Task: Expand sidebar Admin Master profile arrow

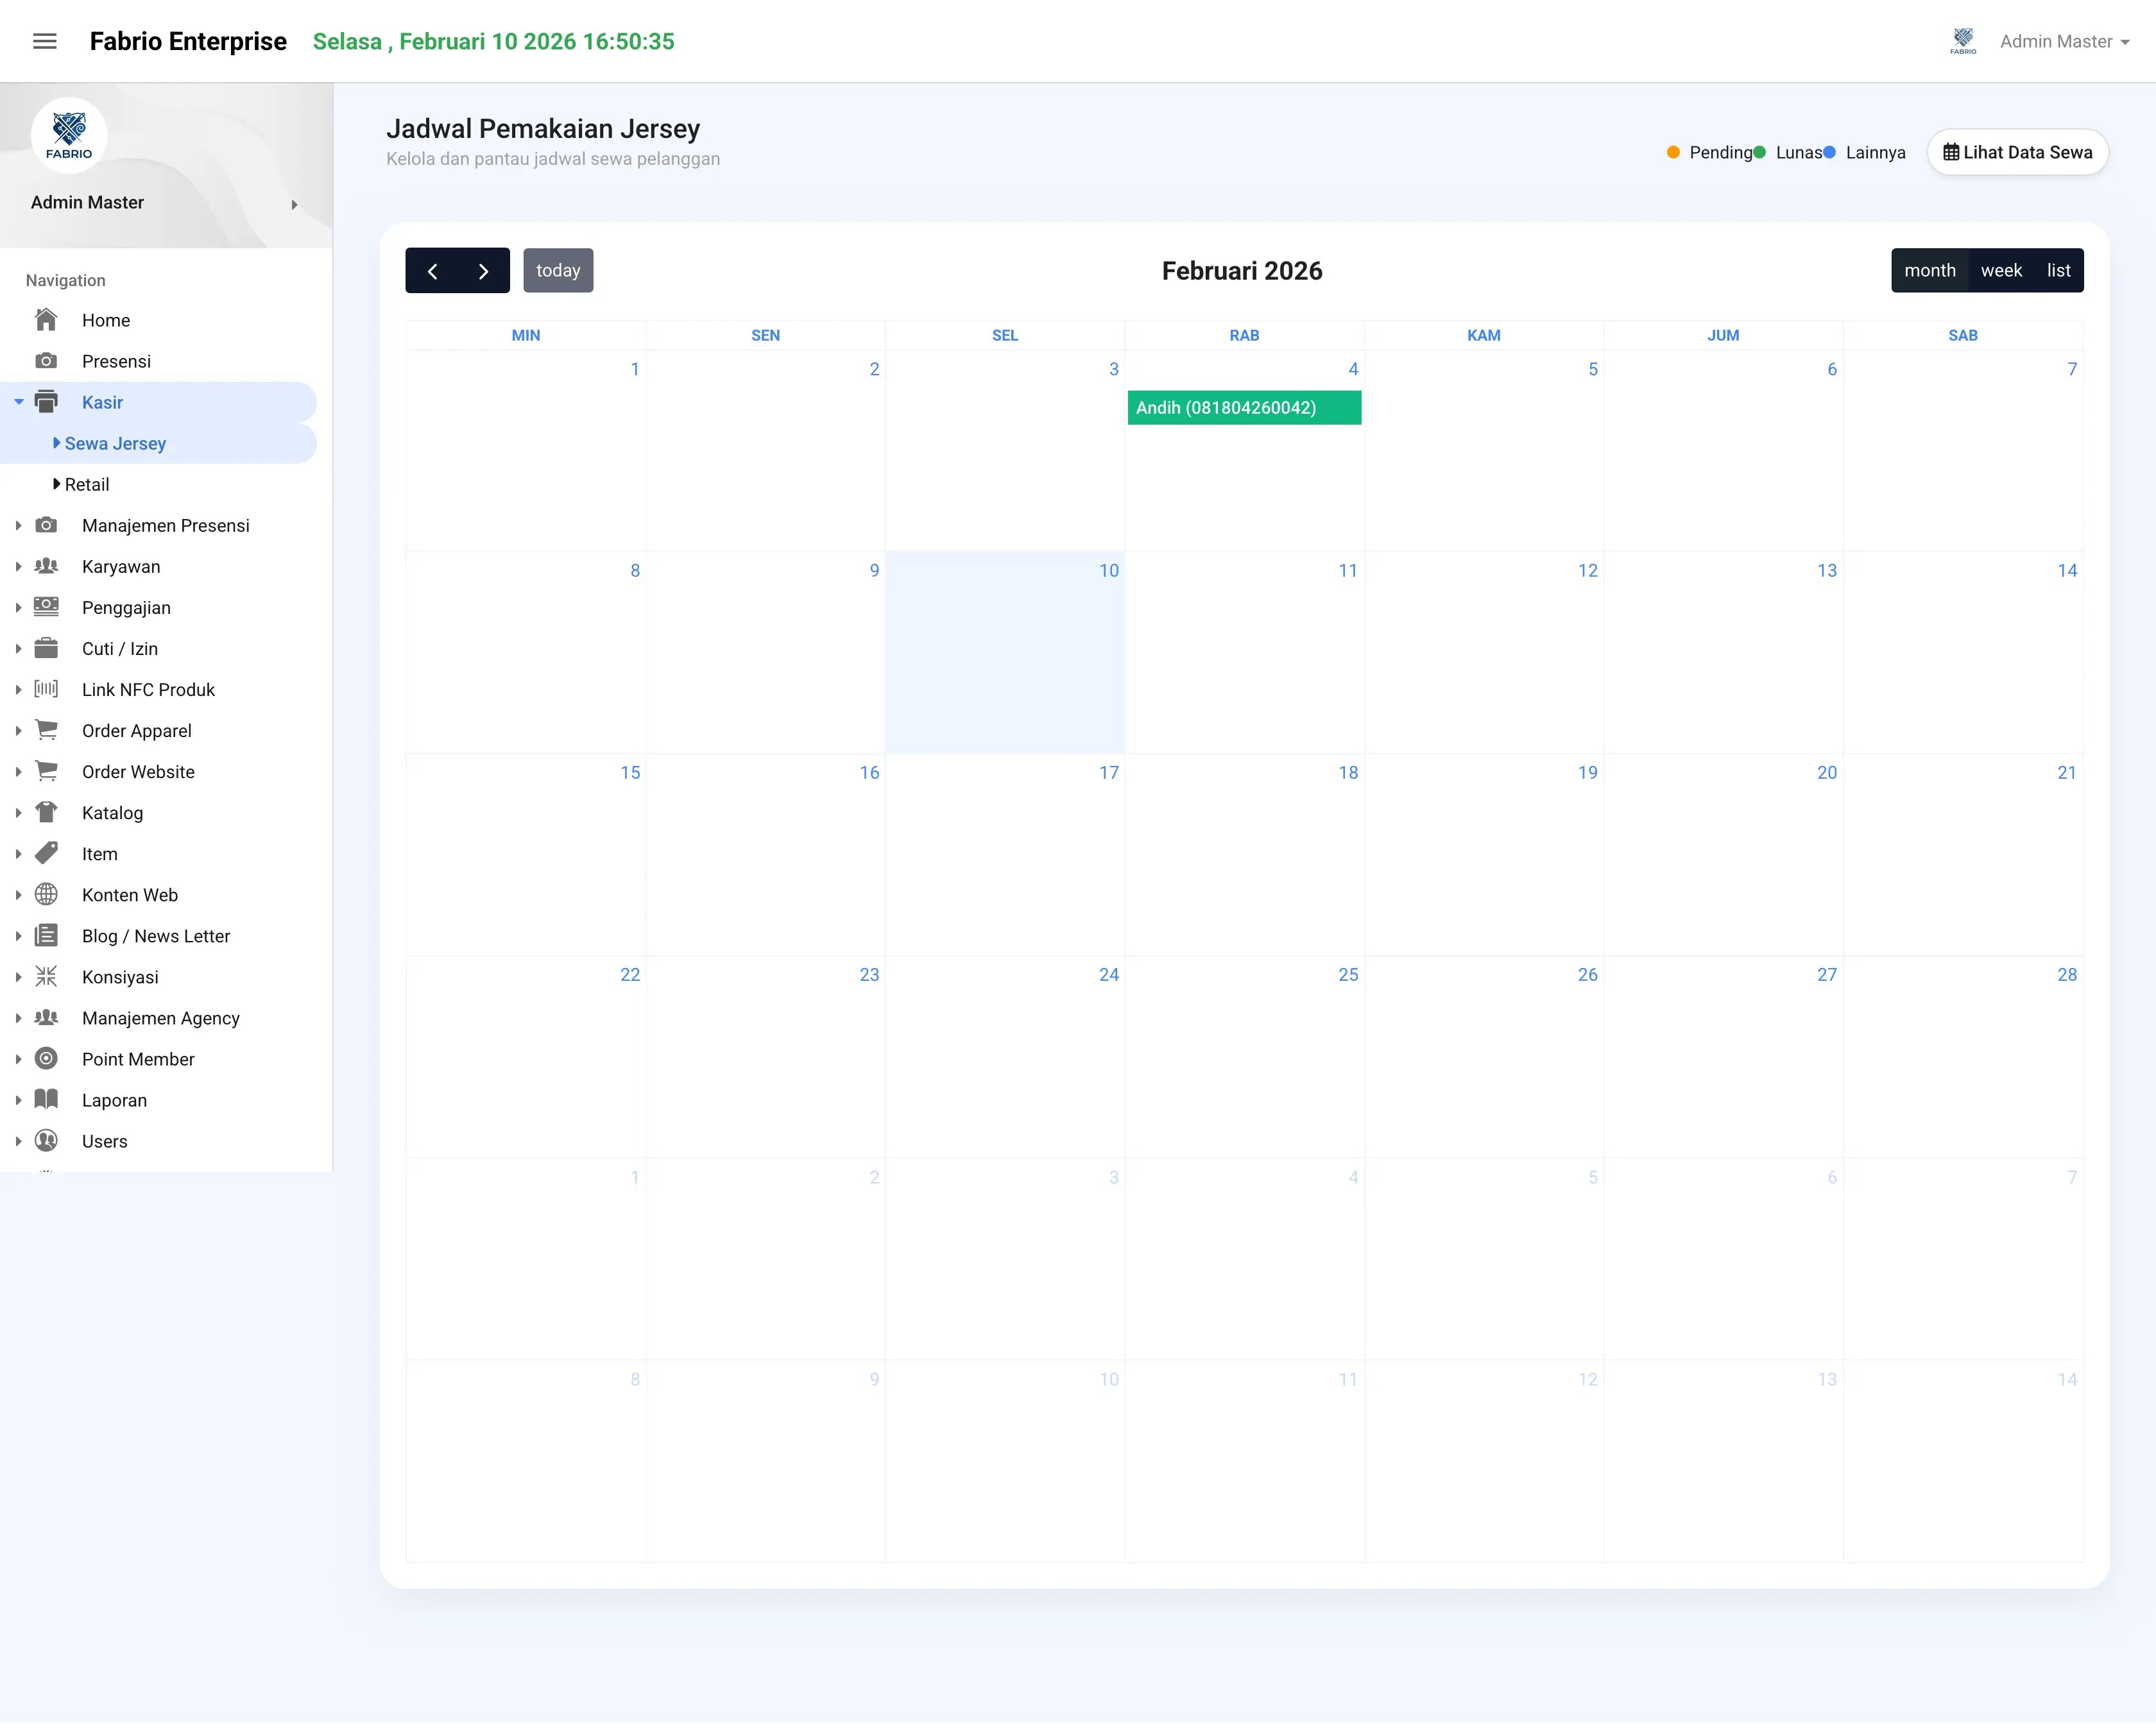Action: [x=294, y=204]
